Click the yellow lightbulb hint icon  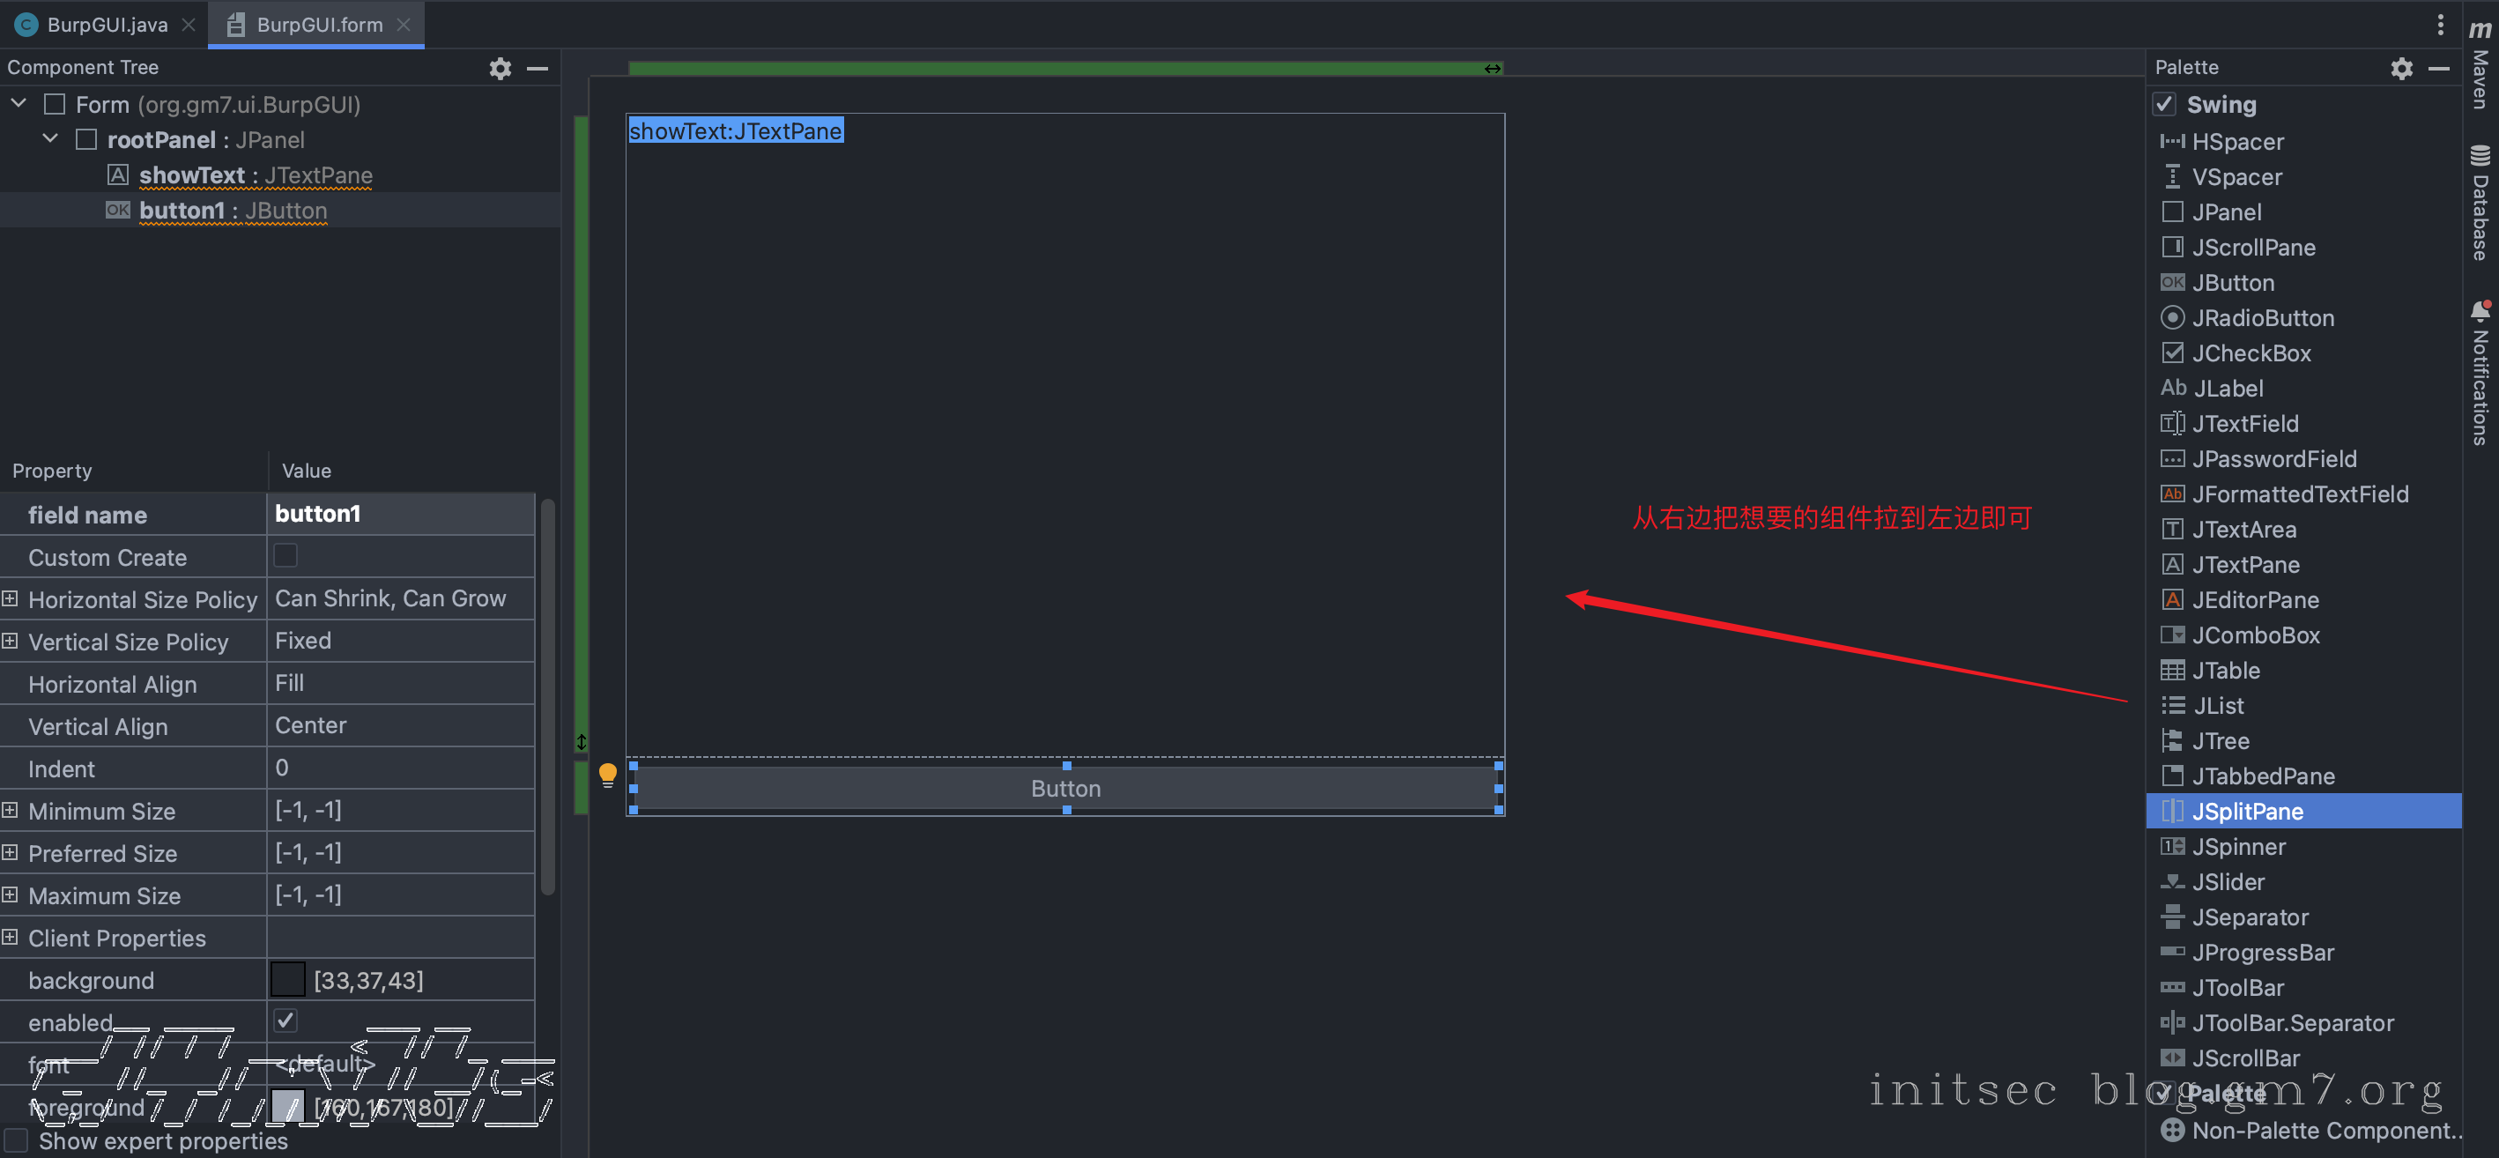[607, 774]
